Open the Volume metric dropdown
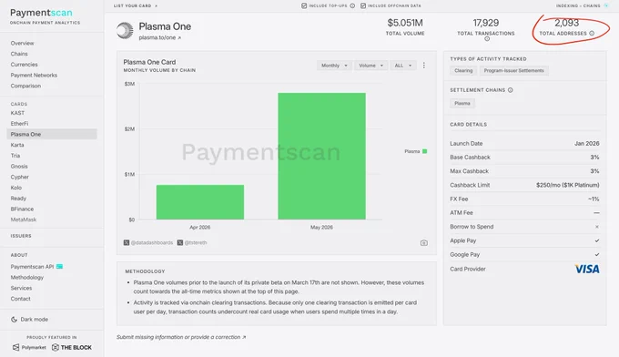This screenshot has height=357, width=619. tap(371, 66)
